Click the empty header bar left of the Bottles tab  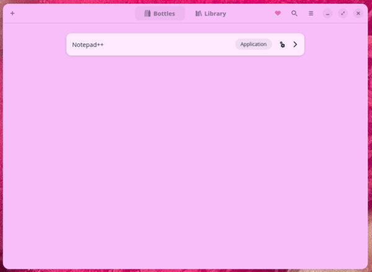click(74, 13)
